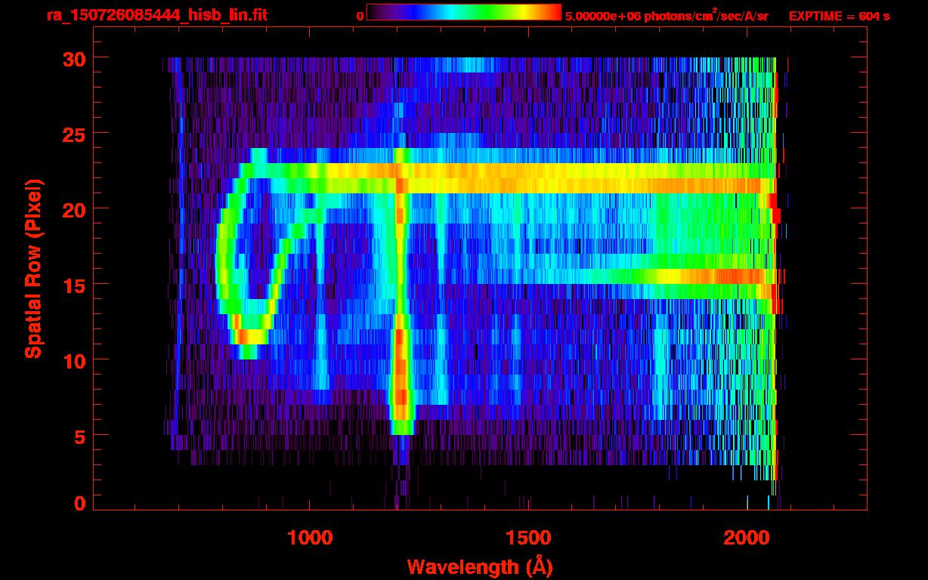928x580 pixels.
Task: Click the 5.00000e+06 photons unit label
Action: point(667,16)
